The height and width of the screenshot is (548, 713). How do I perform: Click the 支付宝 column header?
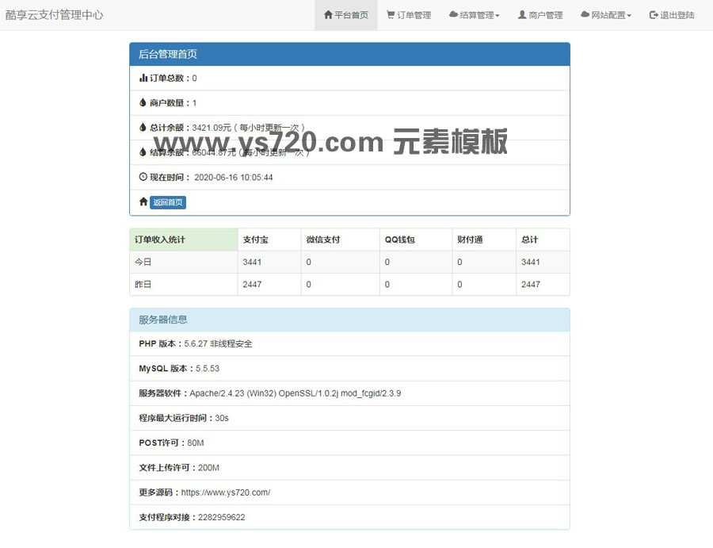[x=269, y=240]
